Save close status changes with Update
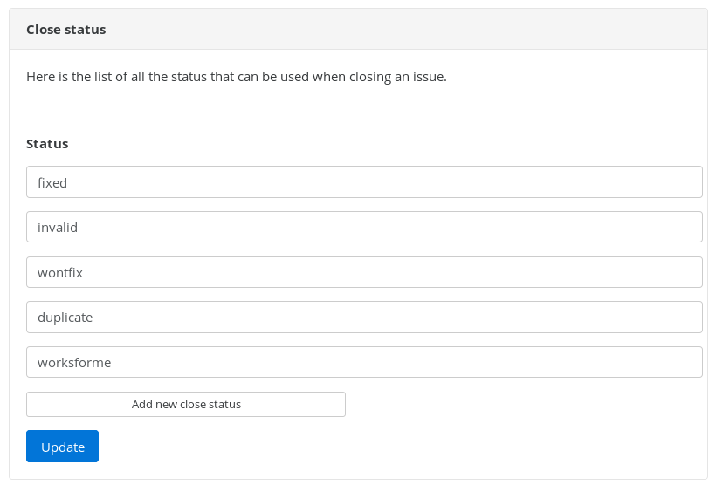 pos(62,447)
